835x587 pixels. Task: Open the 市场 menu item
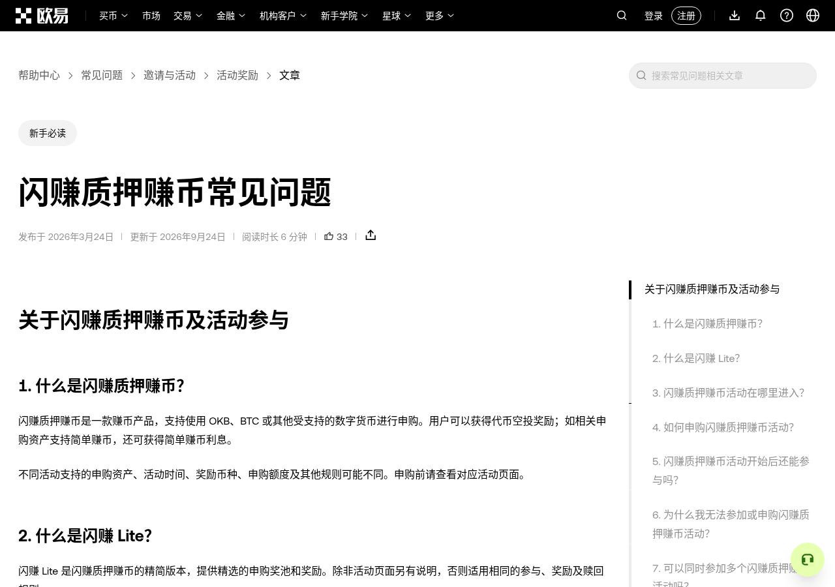151,16
